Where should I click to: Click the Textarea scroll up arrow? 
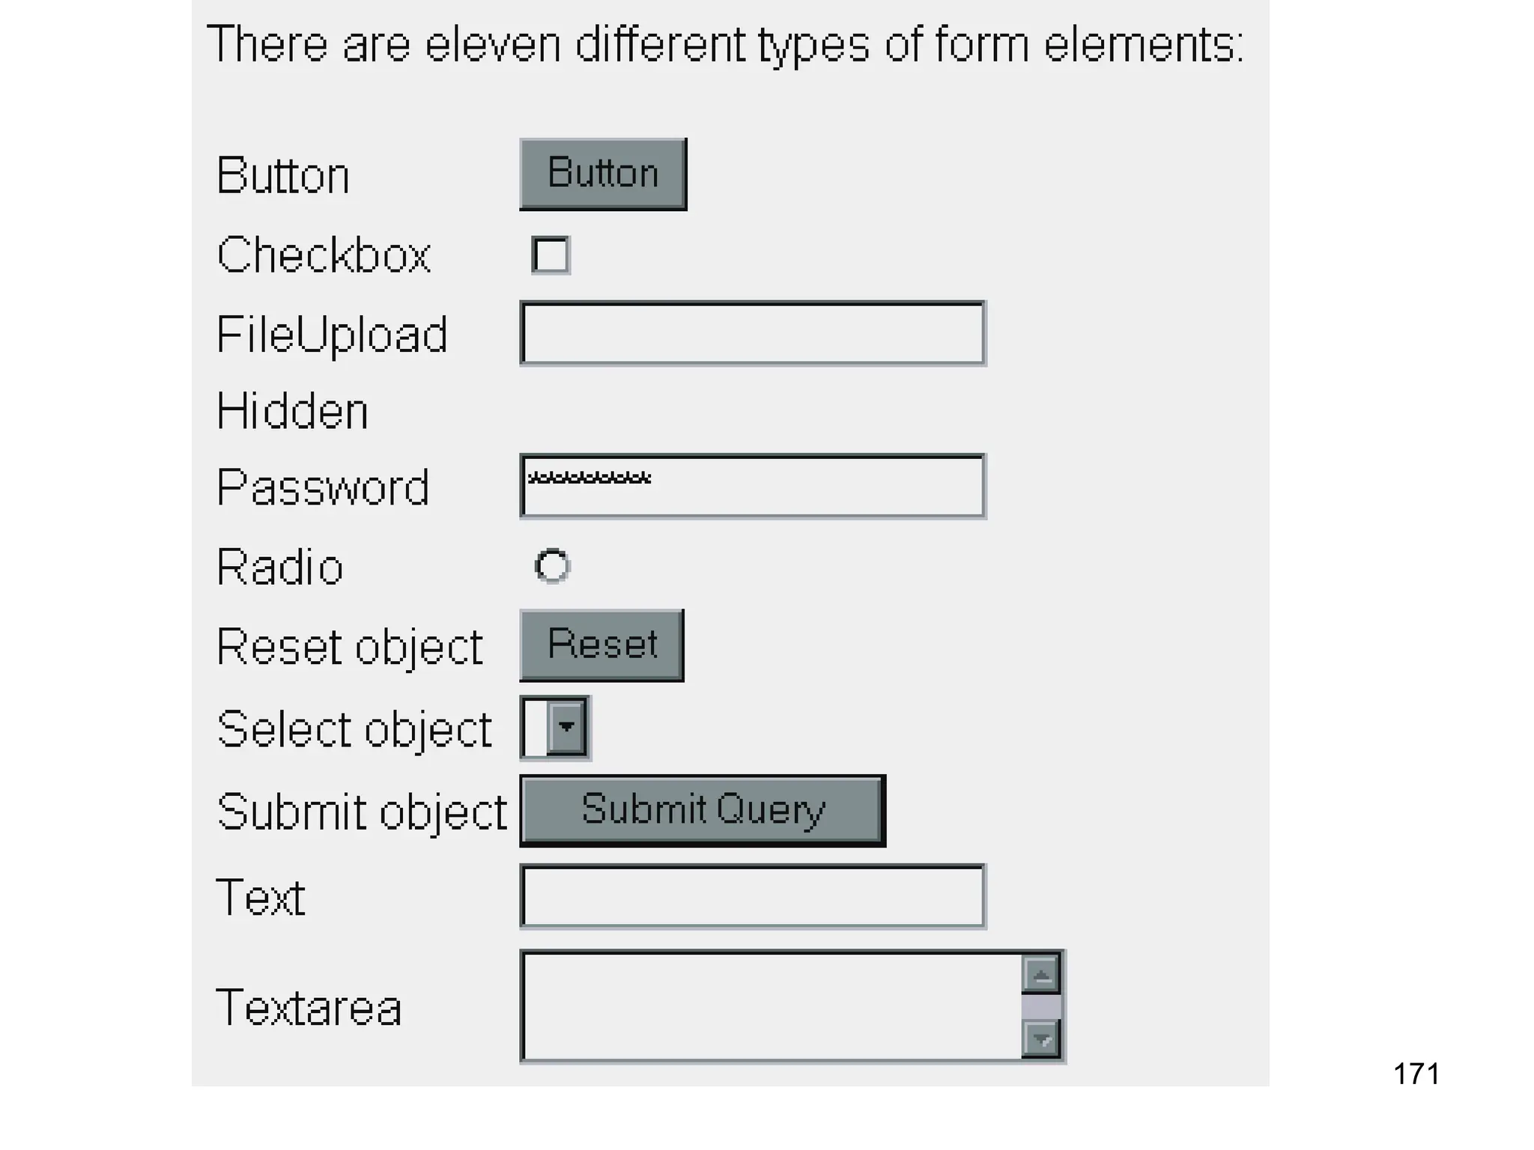click(x=1041, y=975)
